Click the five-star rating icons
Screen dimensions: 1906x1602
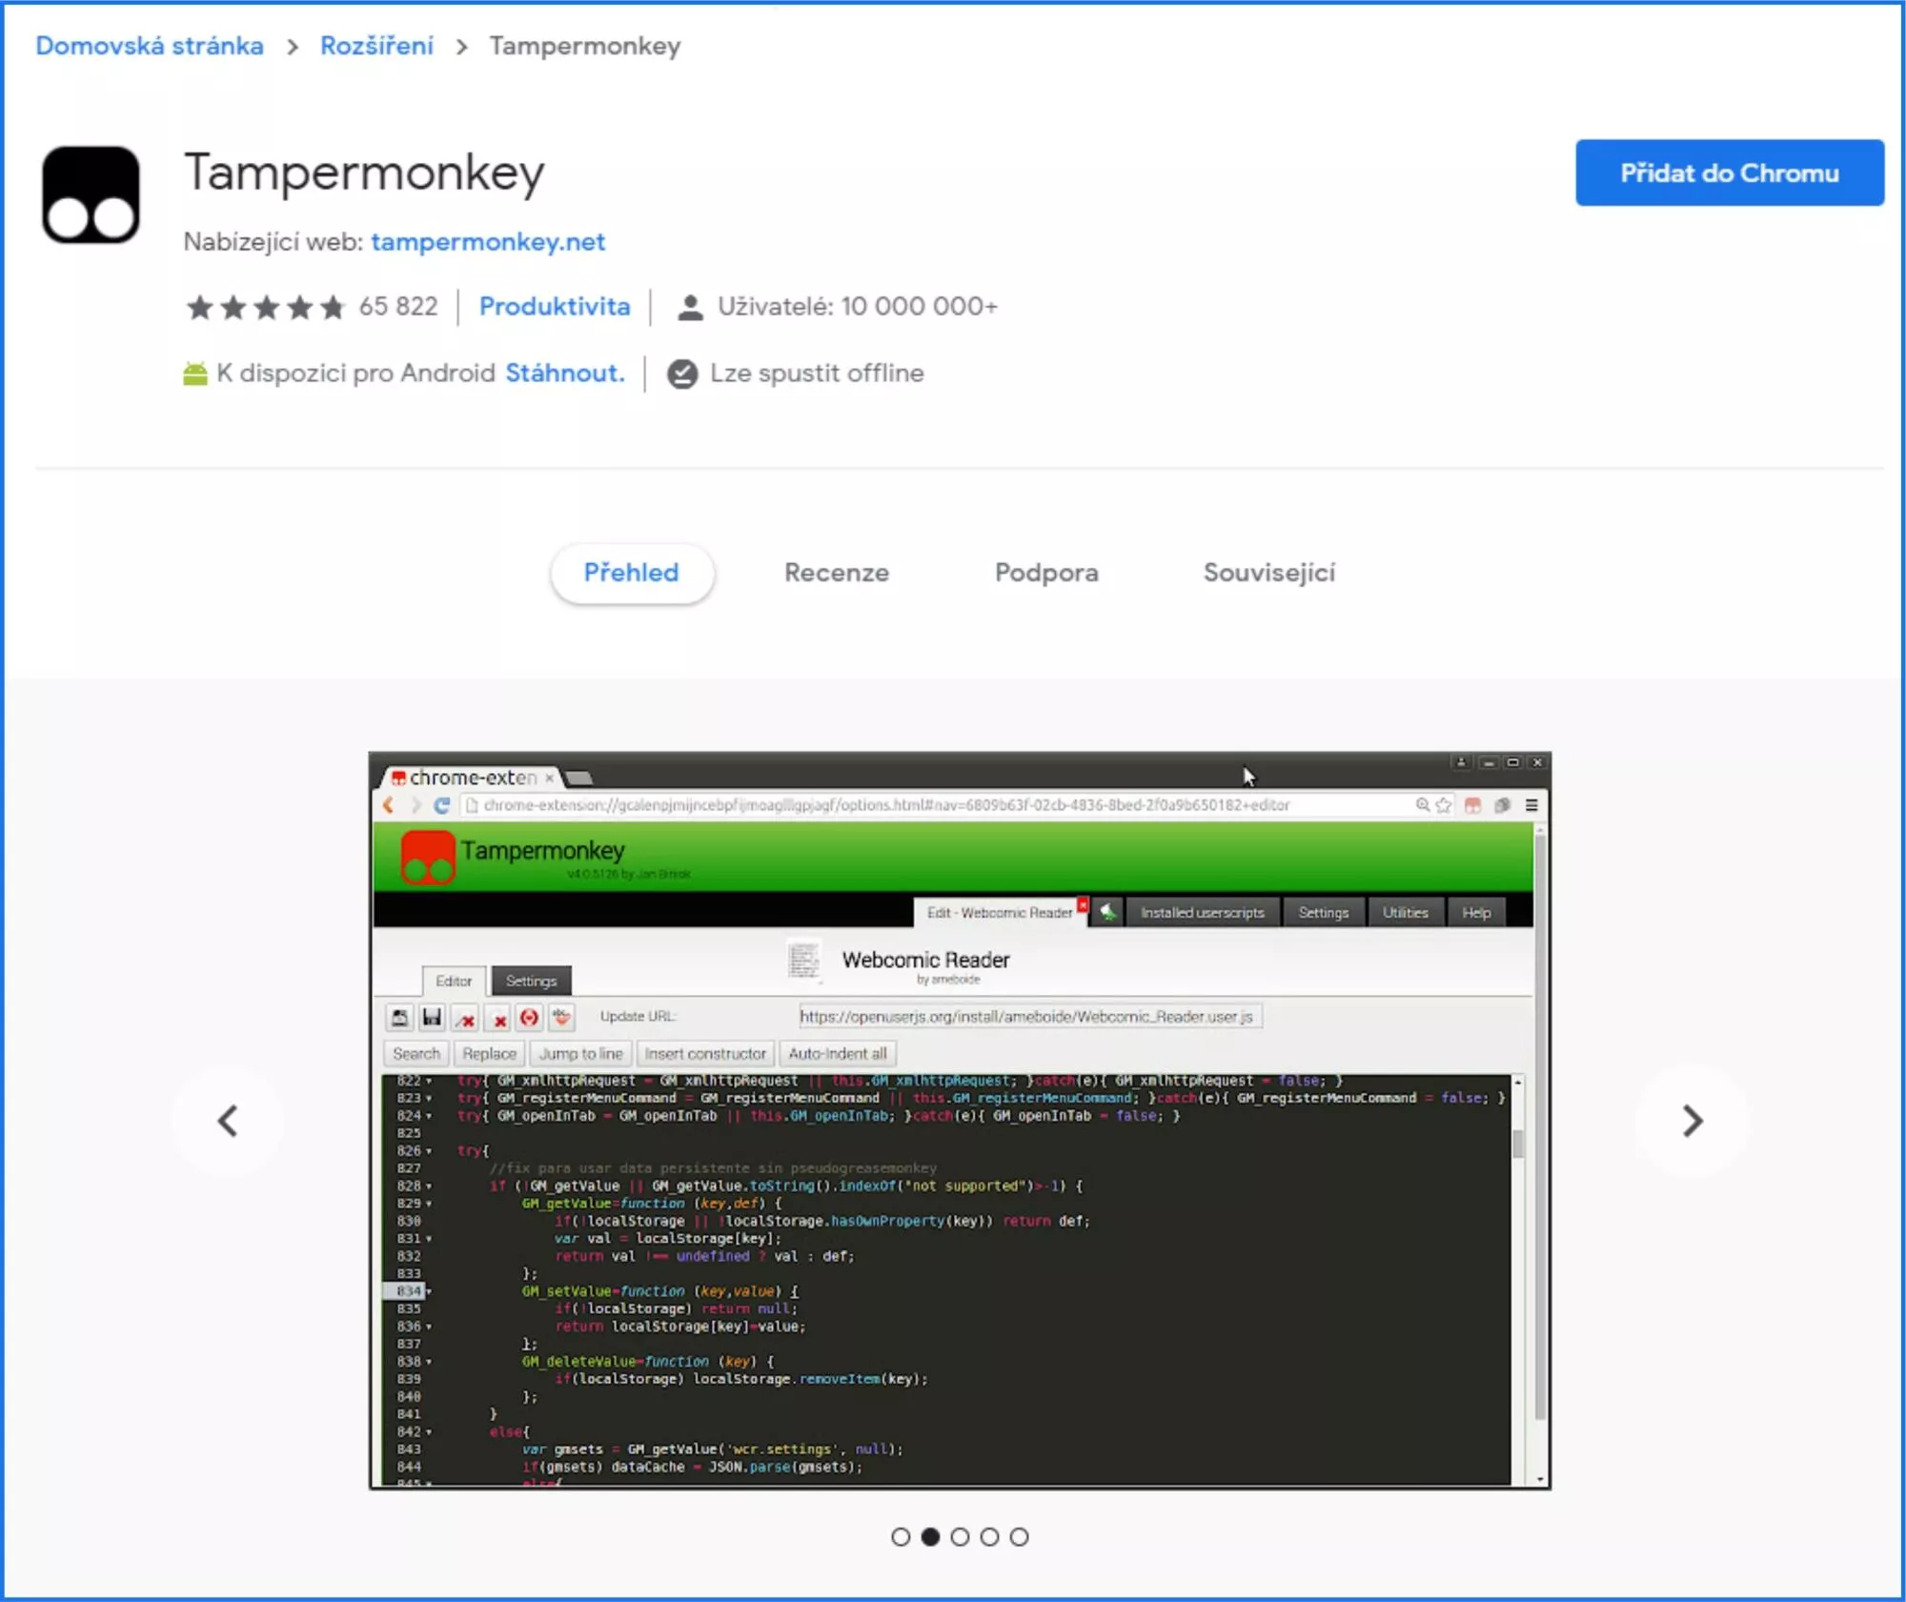[x=265, y=307]
